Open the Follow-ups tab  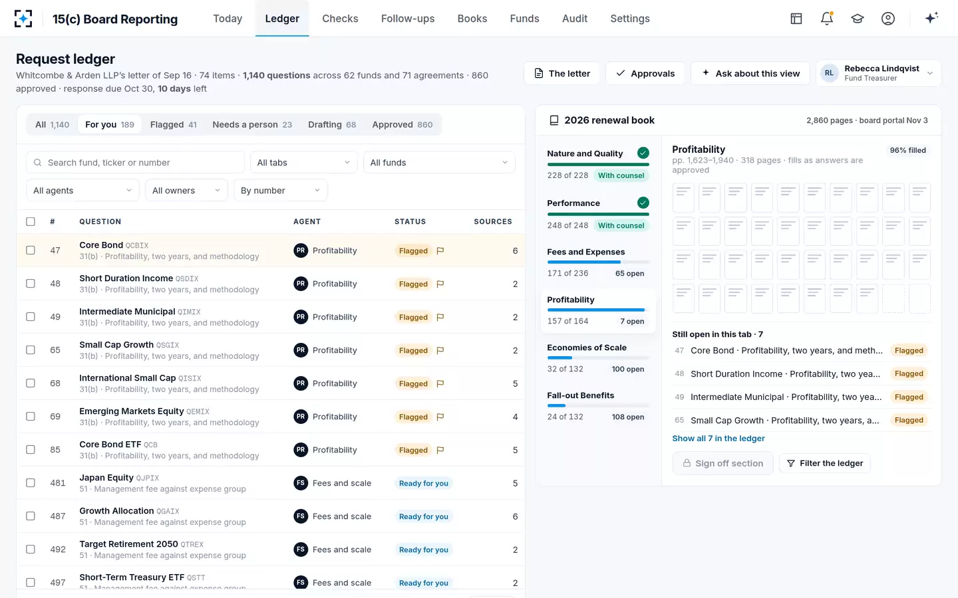coord(408,19)
